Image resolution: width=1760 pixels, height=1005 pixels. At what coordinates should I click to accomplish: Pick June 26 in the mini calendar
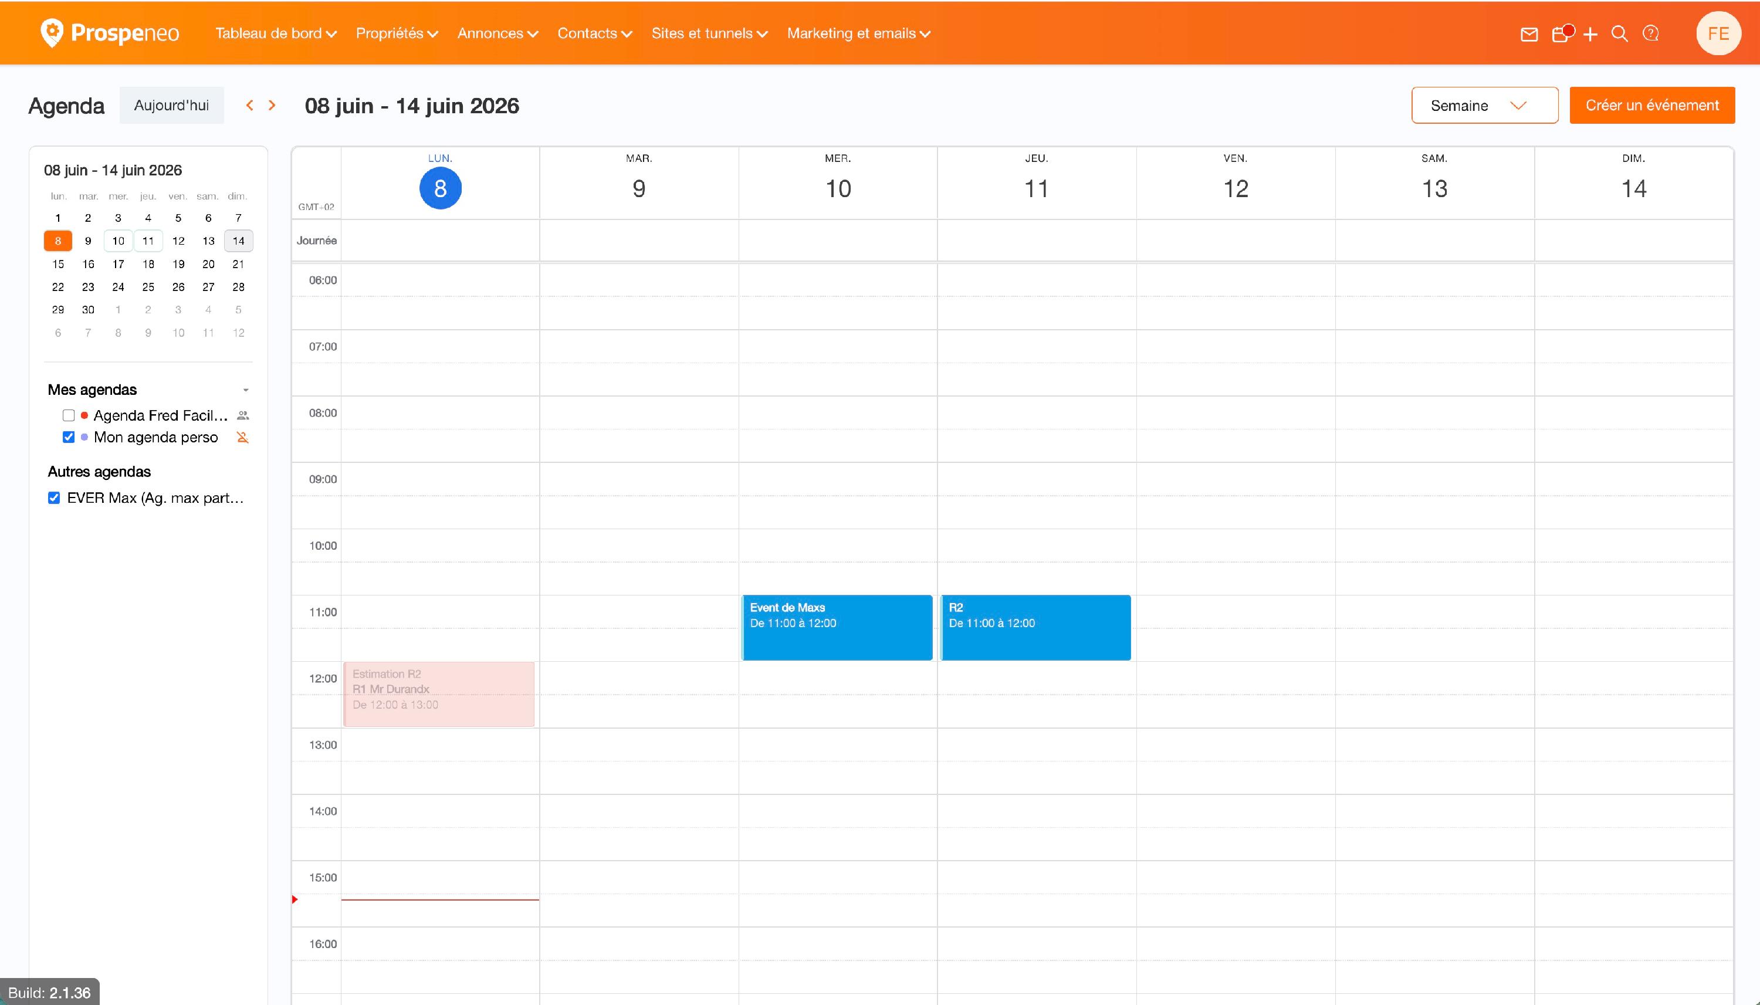click(178, 286)
